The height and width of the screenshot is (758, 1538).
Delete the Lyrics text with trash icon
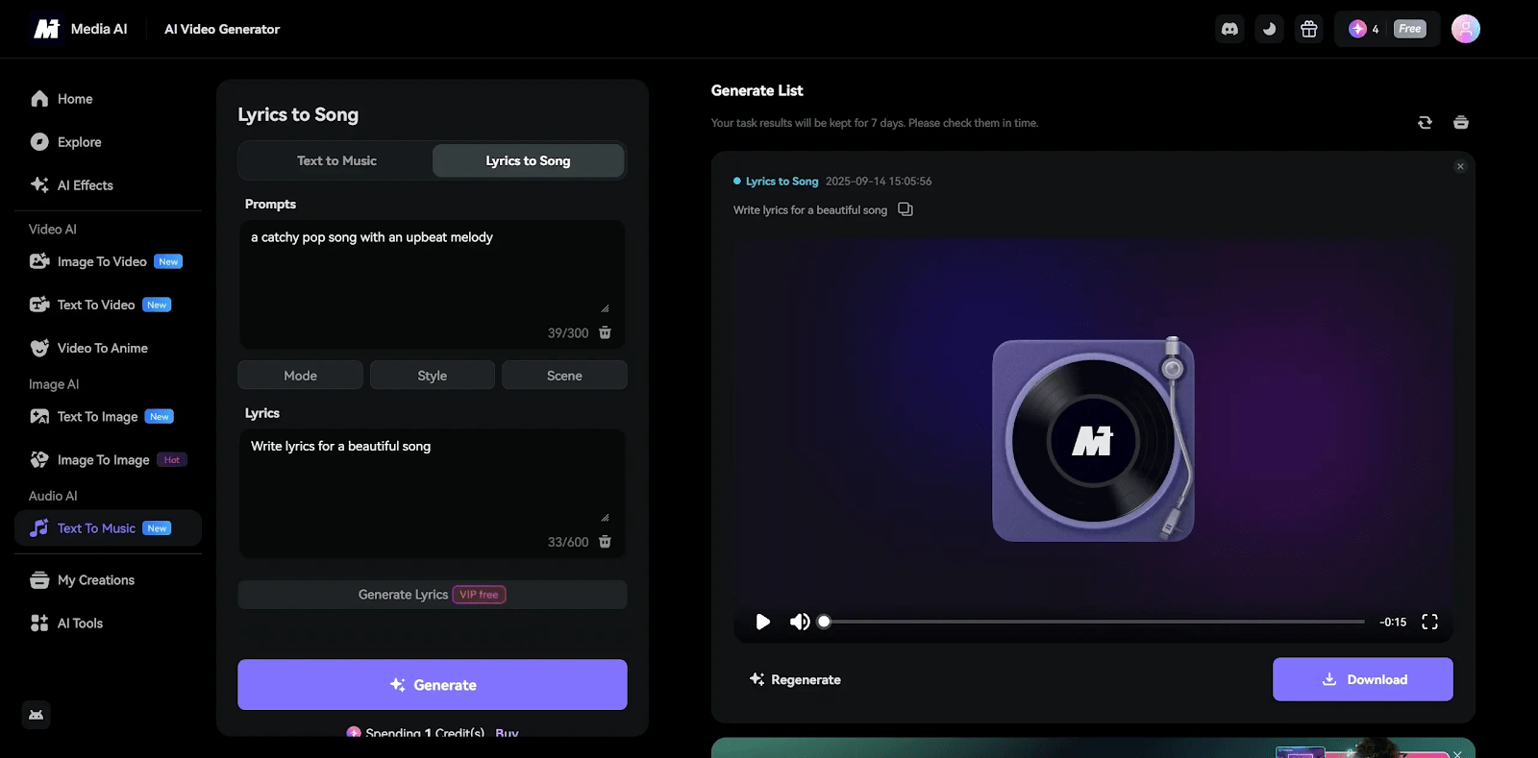605,542
